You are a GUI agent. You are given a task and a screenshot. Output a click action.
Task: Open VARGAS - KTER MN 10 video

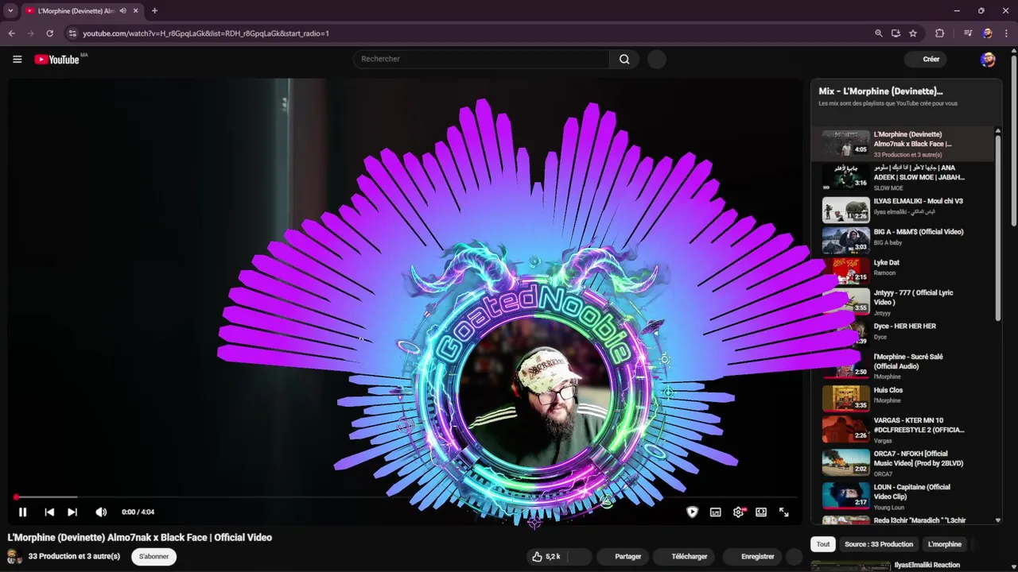pos(903,429)
